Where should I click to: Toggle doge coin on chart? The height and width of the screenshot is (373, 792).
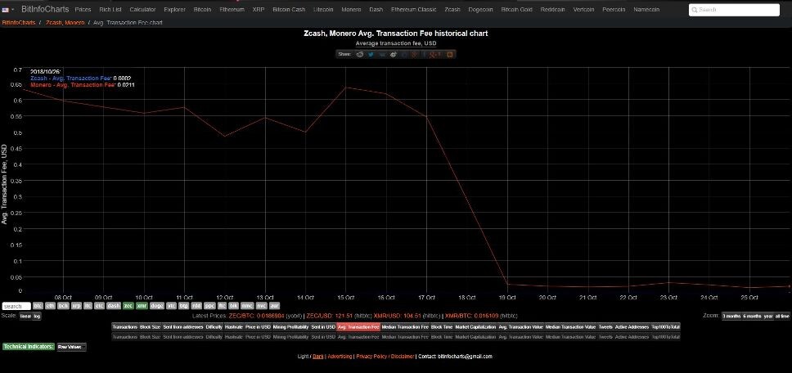(x=157, y=306)
